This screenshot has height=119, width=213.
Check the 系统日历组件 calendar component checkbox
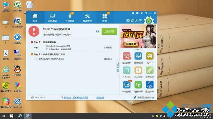click(35, 59)
